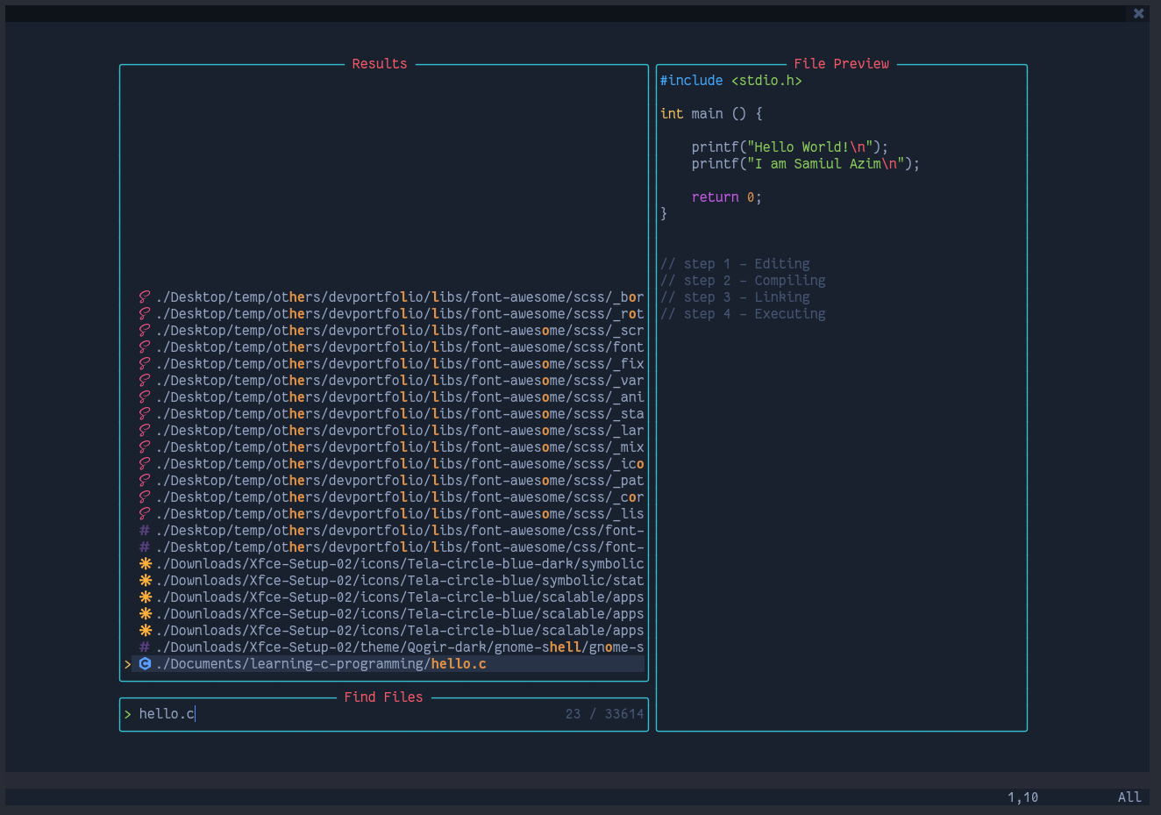Click comment 'step 2 – Compiling'
This screenshot has height=815, width=1161.
coord(743,281)
